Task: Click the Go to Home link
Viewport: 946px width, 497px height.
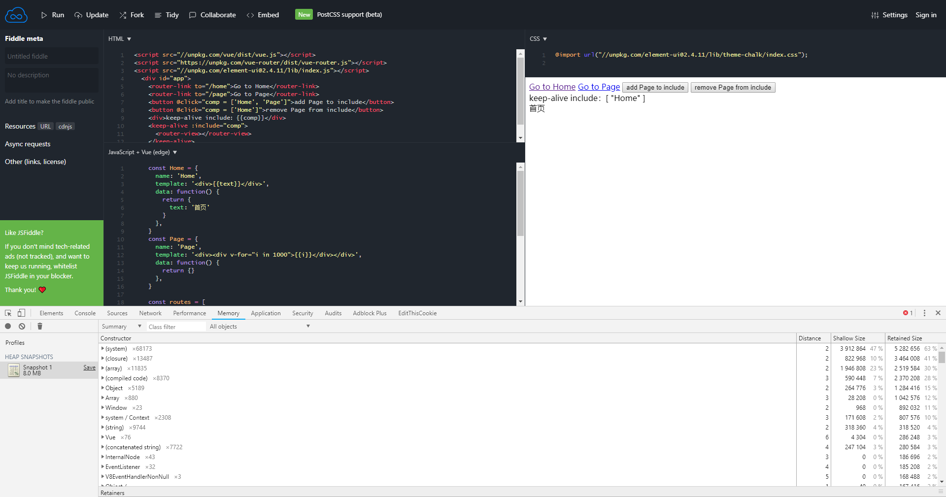Action: [552, 87]
